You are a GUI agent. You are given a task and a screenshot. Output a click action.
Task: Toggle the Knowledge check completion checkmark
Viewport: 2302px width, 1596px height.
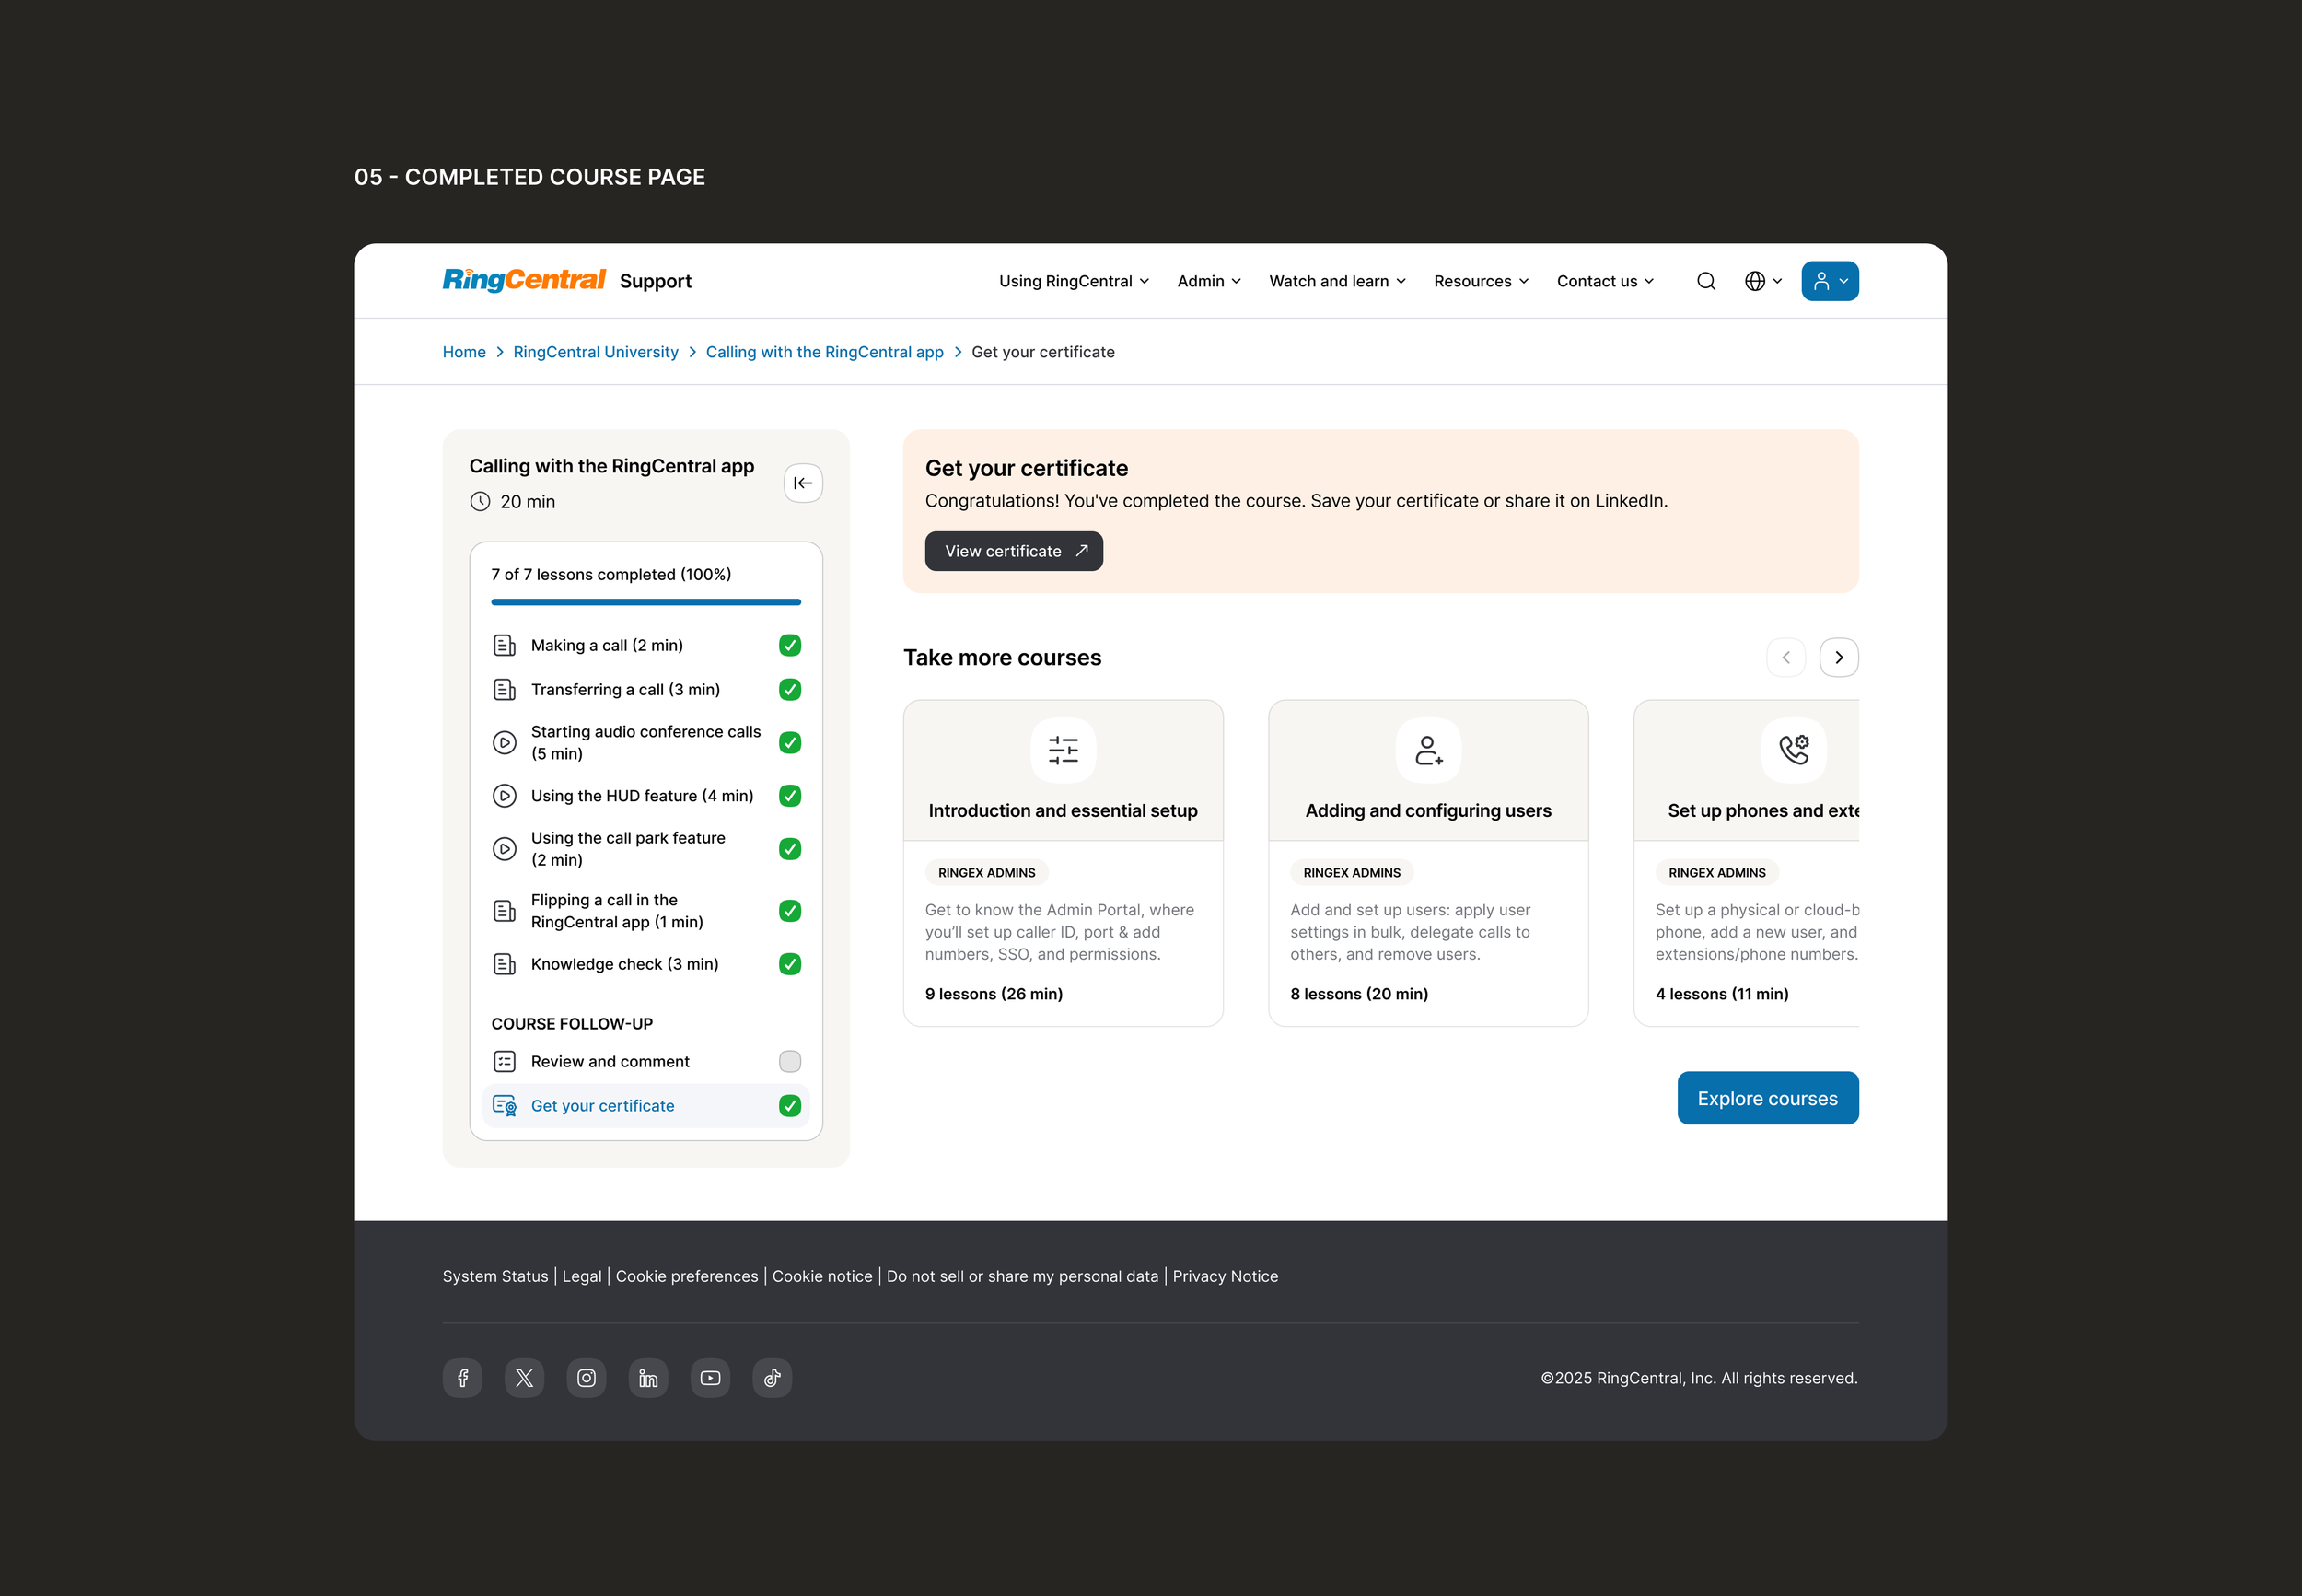pyautogui.click(x=790, y=964)
